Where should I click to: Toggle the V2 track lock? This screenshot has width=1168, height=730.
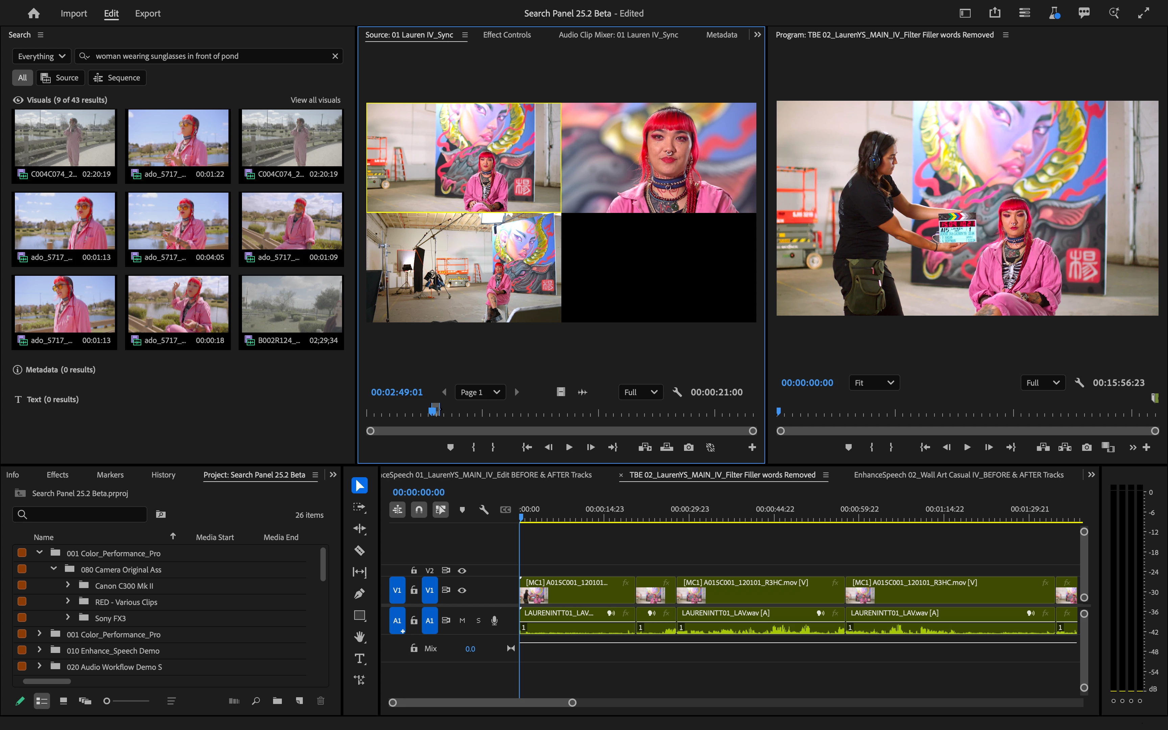414,571
